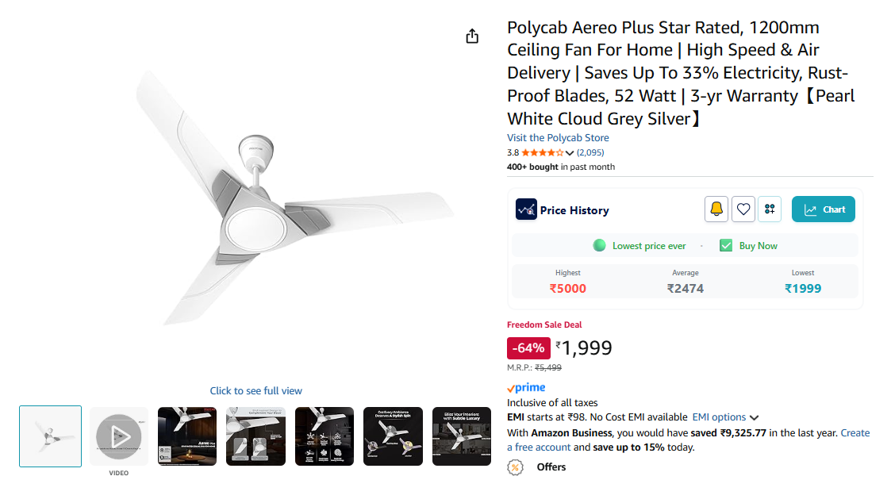Viewport: 891px width, 480px height.
Task: Visit the Polycab Store link
Action: coord(558,138)
